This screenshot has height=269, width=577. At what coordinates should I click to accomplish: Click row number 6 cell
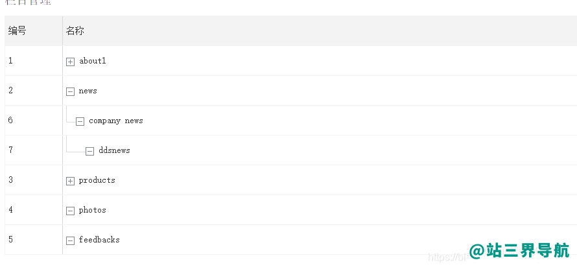pyautogui.click(x=34, y=121)
